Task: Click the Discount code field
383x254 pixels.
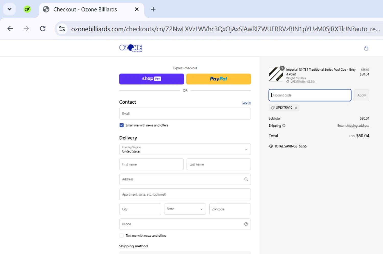Action: (310, 95)
